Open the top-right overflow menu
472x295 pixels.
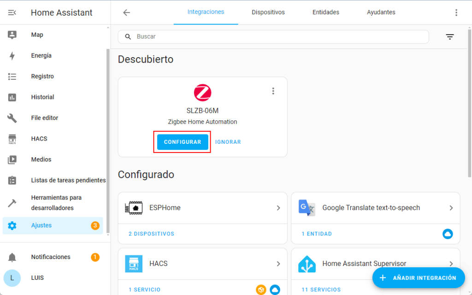(456, 12)
